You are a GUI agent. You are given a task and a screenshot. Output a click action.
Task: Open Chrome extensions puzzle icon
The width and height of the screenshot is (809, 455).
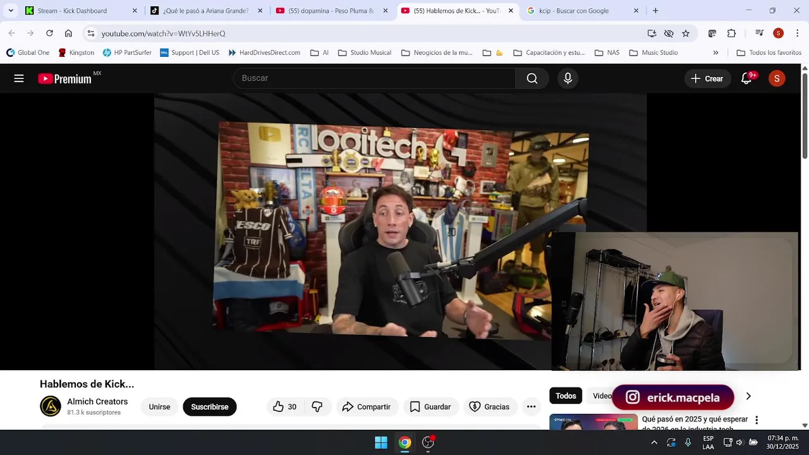pos(731,33)
